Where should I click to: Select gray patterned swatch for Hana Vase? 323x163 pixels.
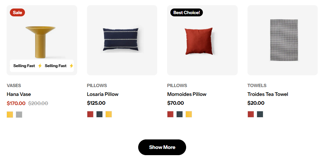tap(19, 114)
